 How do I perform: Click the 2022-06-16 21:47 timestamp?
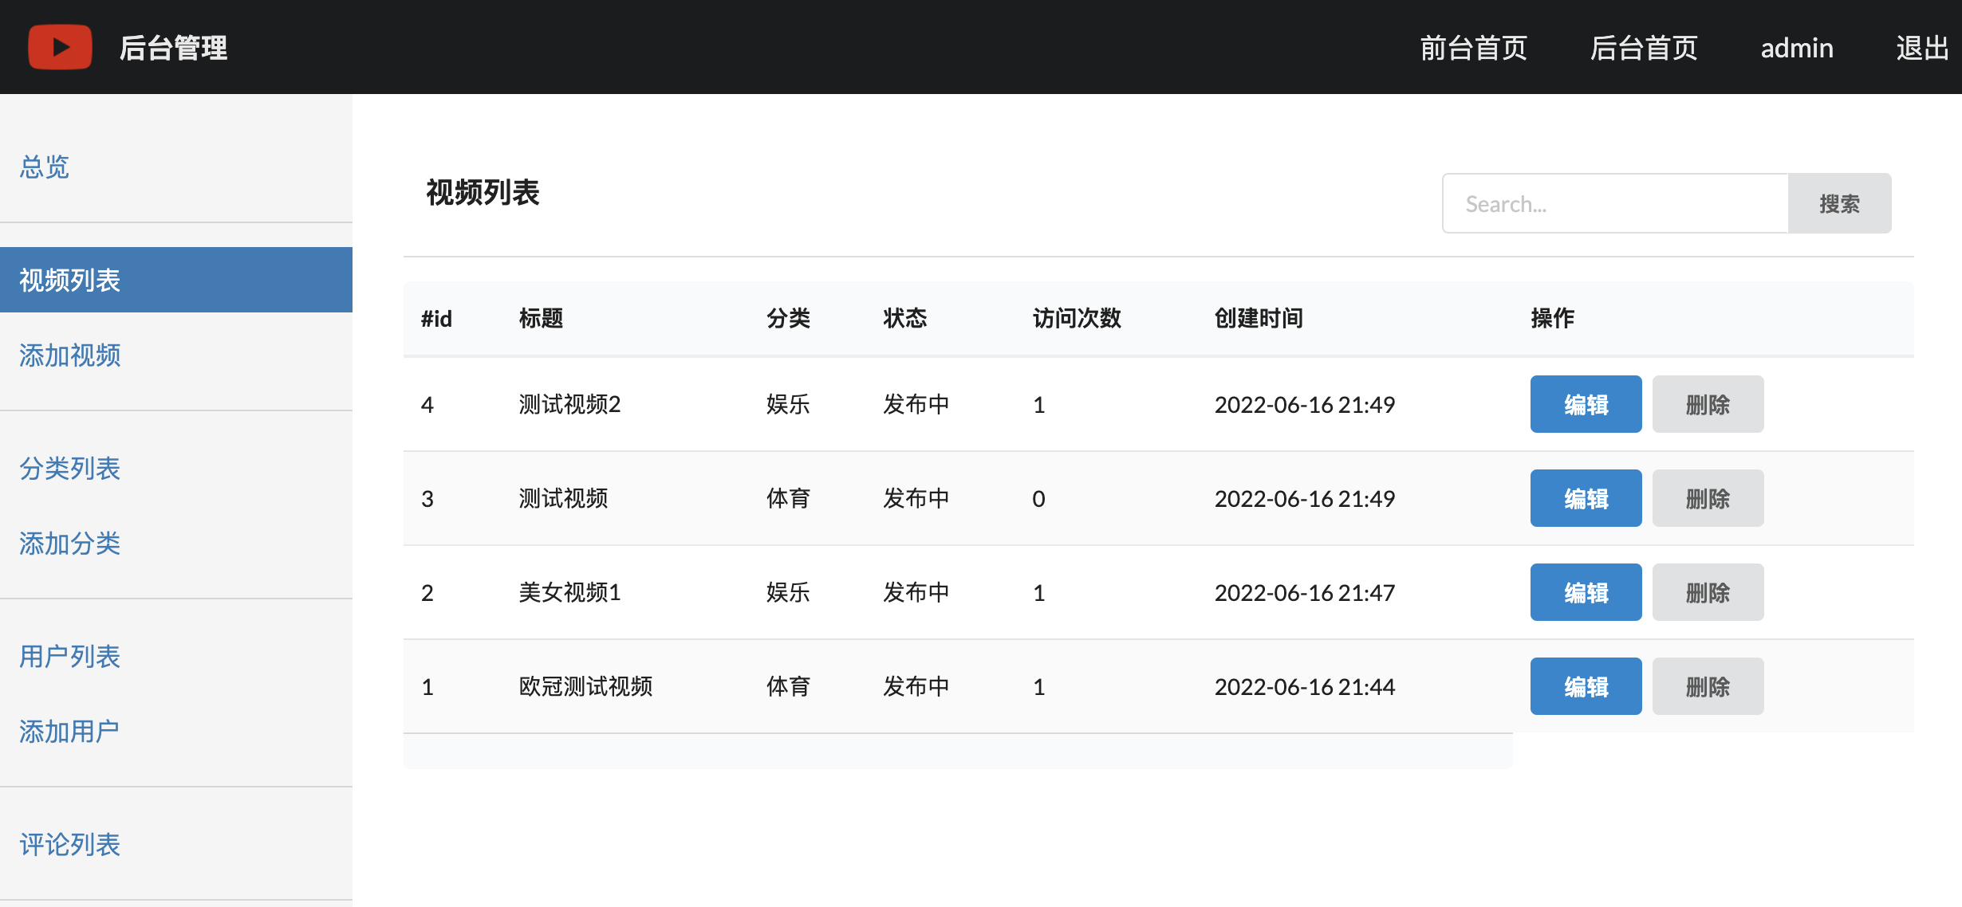(1305, 592)
